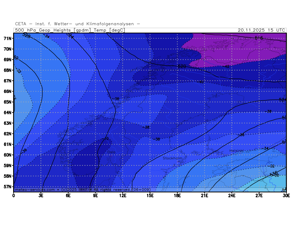Click the 520 geopotential contour label
Screen dimensions: 300x225
(181, 66)
